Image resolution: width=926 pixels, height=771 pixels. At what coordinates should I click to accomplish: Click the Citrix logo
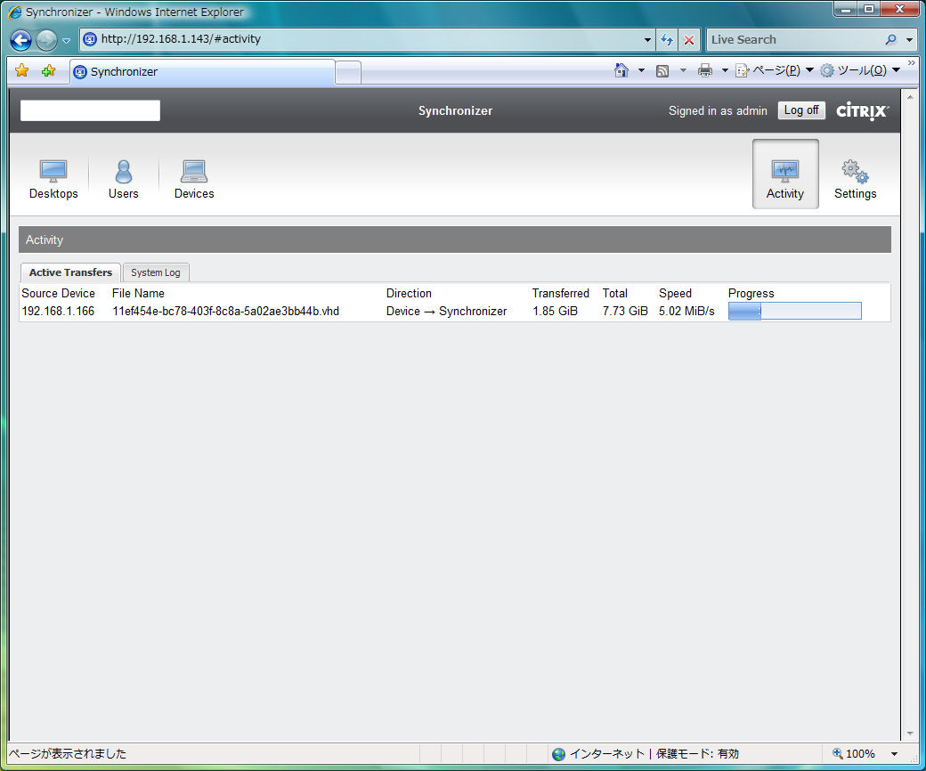[x=862, y=110]
